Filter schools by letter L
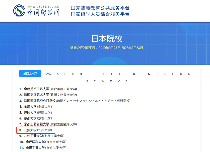This screenshot has width=210, height=152. (x=141, y=74)
